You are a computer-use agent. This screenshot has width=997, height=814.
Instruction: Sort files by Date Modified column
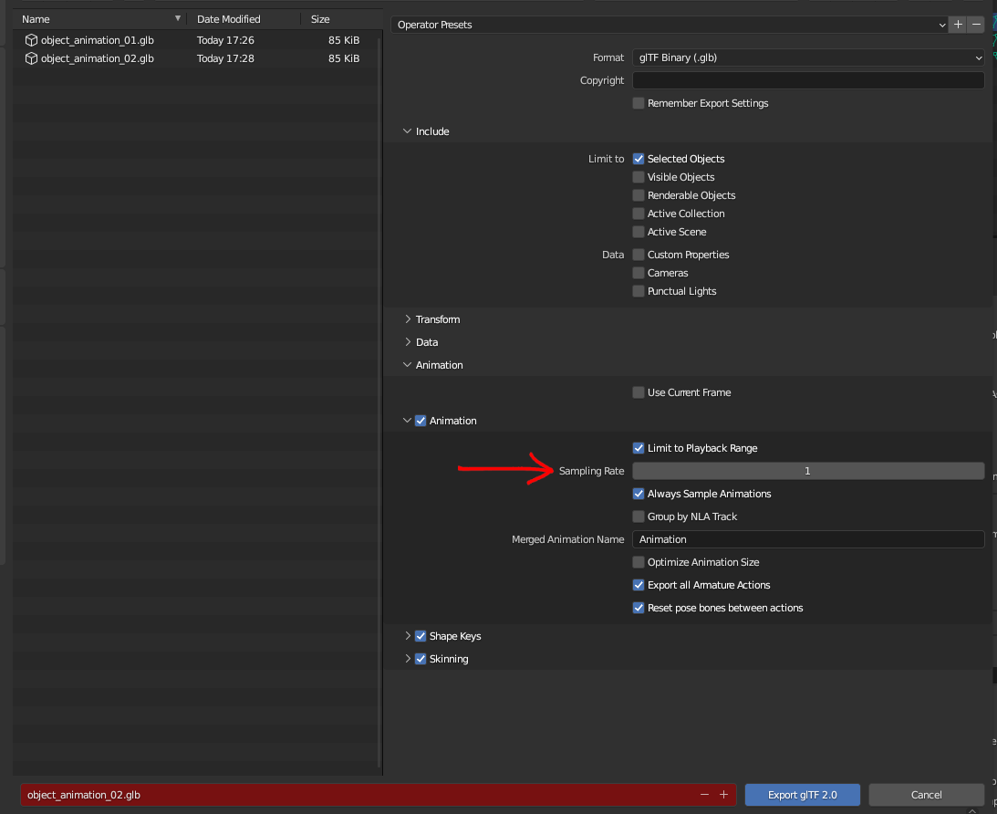click(229, 19)
